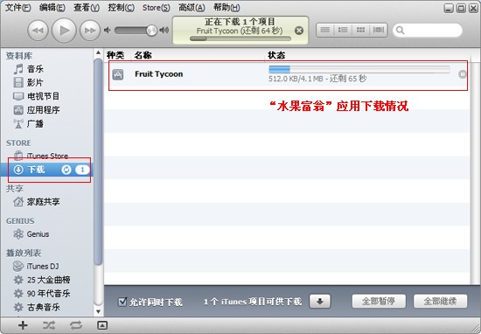The width and height of the screenshot is (481, 334).
Task: Show the artwork viewer panel
Action: pos(102,325)
